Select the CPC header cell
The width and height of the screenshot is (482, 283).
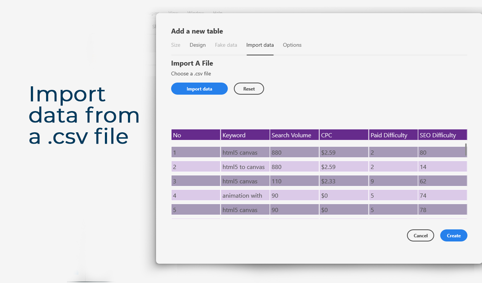pyautogui.click(x=344, y=135)
